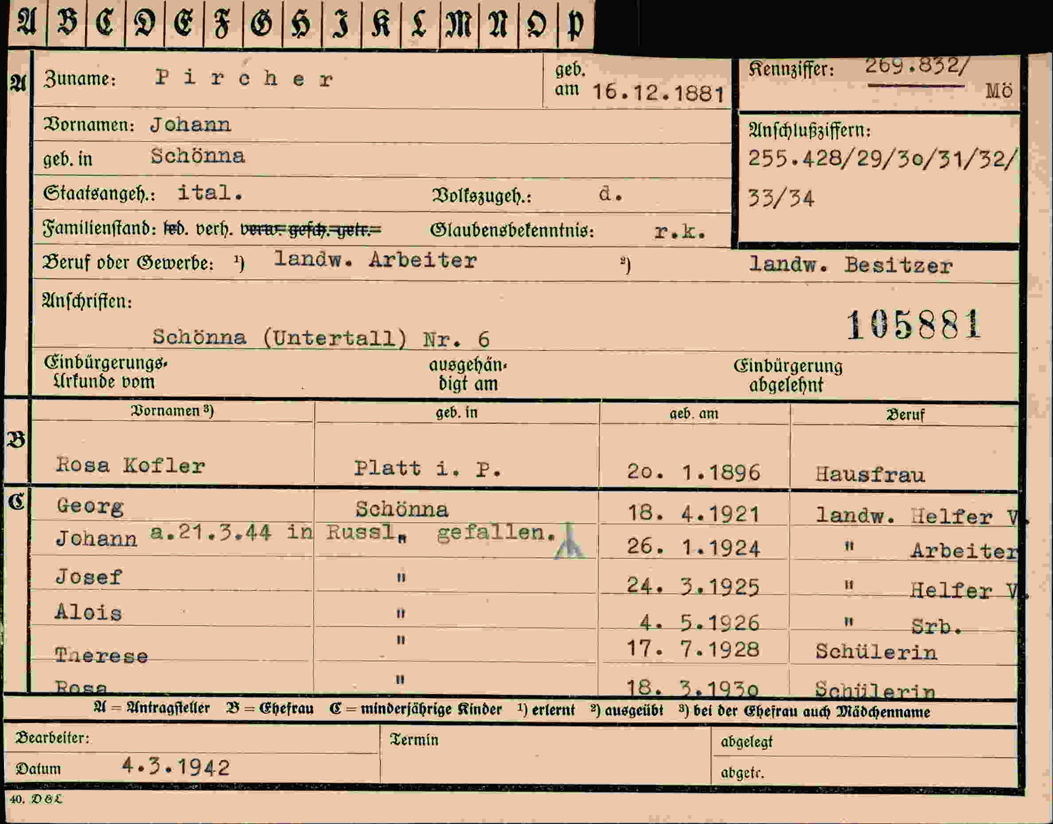Click the legend 'C = minderjährige Kinder'
The width and height of the screenshot is (1053, 824).
point(416,709)
